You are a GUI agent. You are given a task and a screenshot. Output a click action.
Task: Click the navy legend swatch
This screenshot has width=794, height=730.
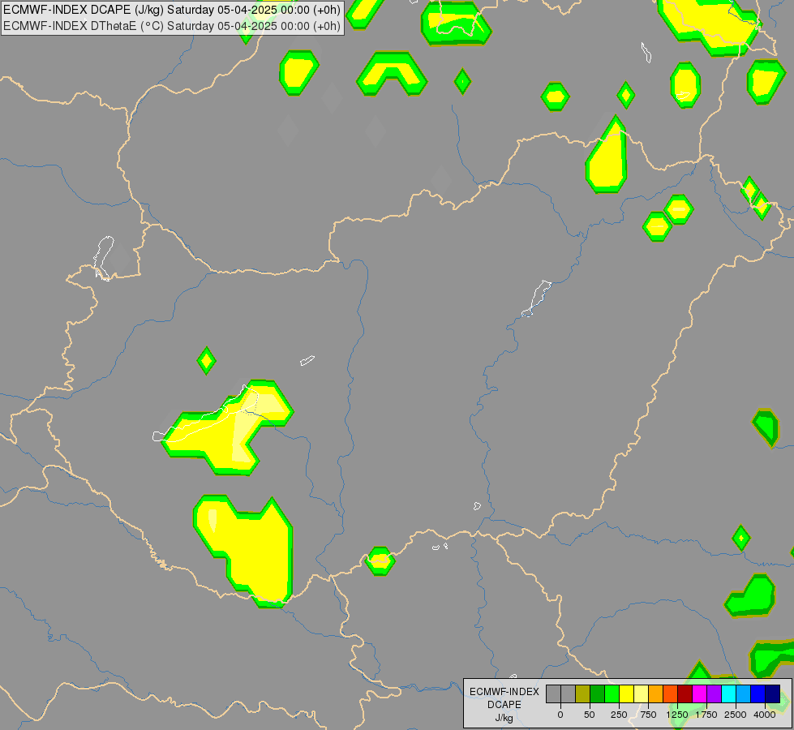tap(773, 693)
